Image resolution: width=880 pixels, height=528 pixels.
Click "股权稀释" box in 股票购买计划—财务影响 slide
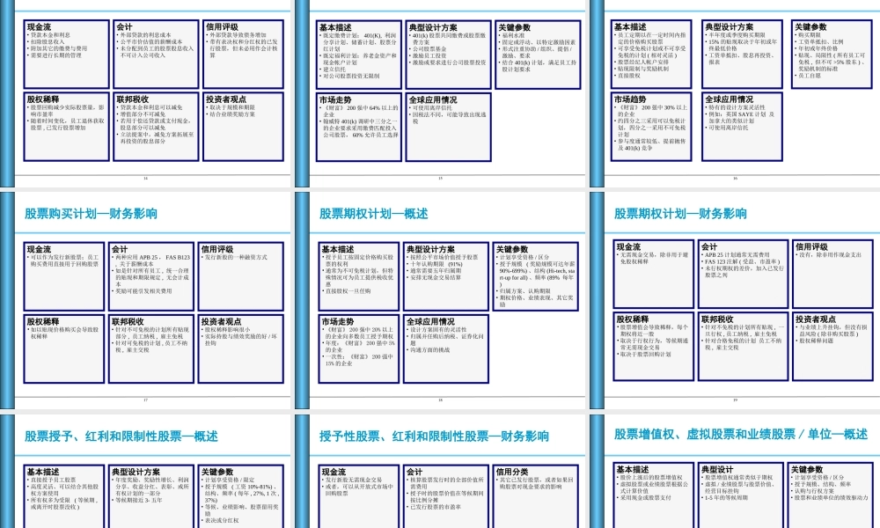pos(64,348)
